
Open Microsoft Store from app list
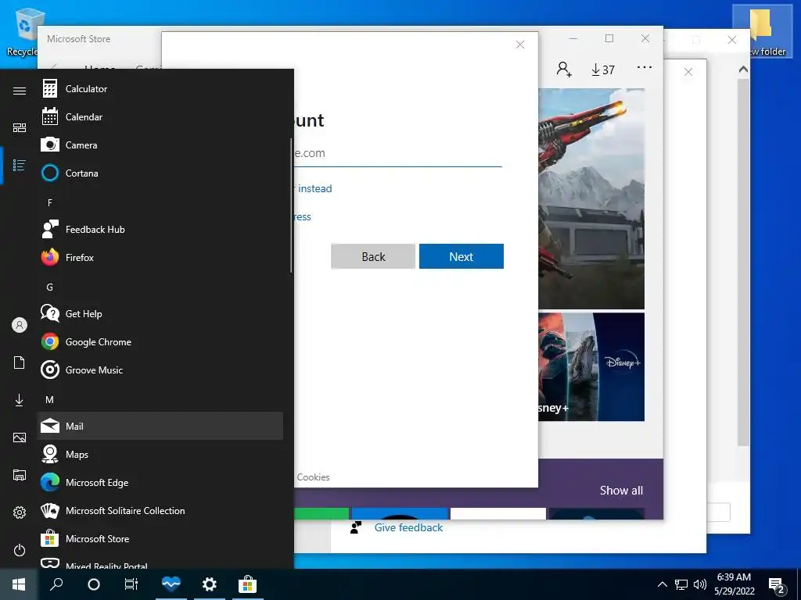tap(160, 539)
